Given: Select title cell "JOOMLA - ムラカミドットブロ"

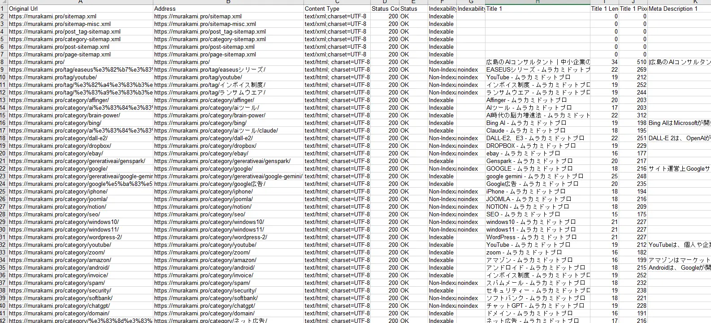Looking at the screenshot, I should click(x=538, y=199).
